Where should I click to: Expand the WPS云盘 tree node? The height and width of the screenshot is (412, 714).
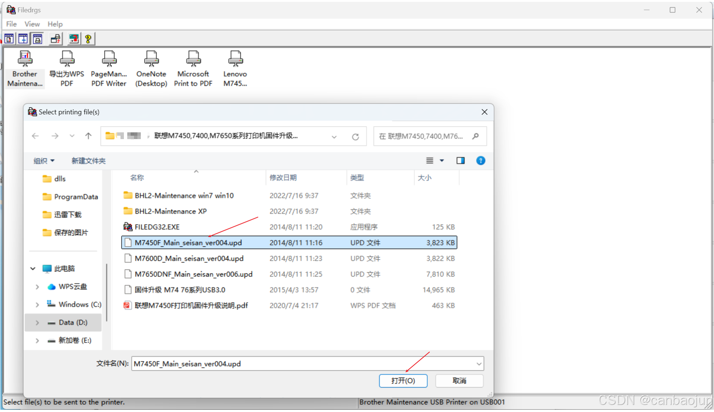point(37,287)
